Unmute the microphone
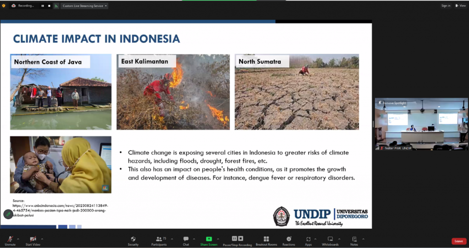Image resolution: width=469 pixels, height=248 pixels. click(9, 239)
